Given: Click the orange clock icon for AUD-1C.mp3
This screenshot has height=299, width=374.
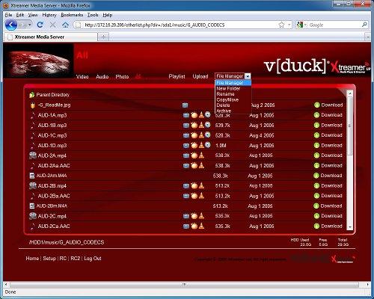Looking at the screenshot, I should [x=194, y=135].
